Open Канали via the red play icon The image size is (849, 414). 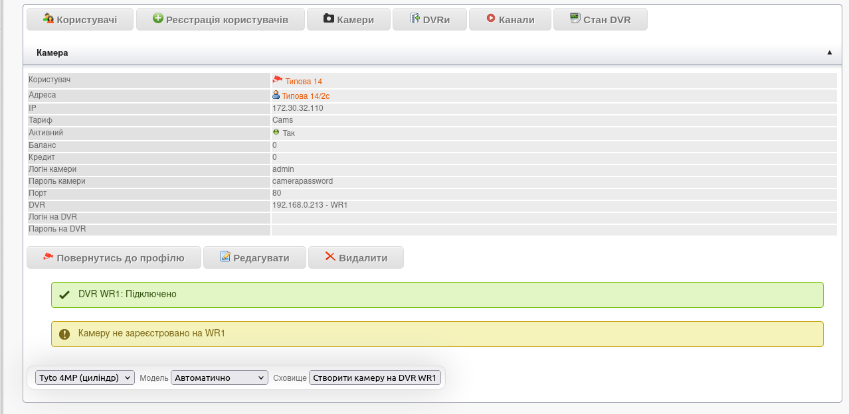pos(491,19)
